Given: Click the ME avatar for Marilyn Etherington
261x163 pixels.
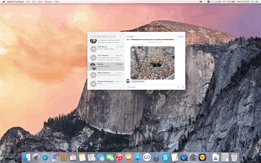Looking at the screenshot, I should (x=93, y=84).
